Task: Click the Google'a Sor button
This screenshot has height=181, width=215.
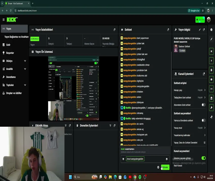Action: [194, 11]
